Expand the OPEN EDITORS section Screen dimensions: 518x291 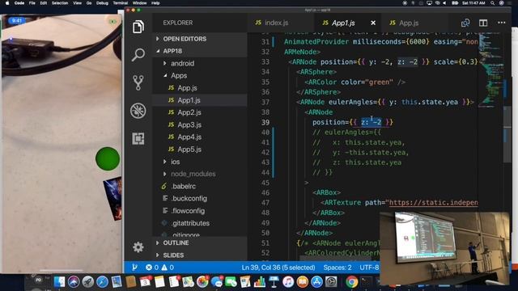[200, 39]
